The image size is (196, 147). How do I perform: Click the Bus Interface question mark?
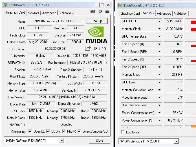(x=106, y=62)
